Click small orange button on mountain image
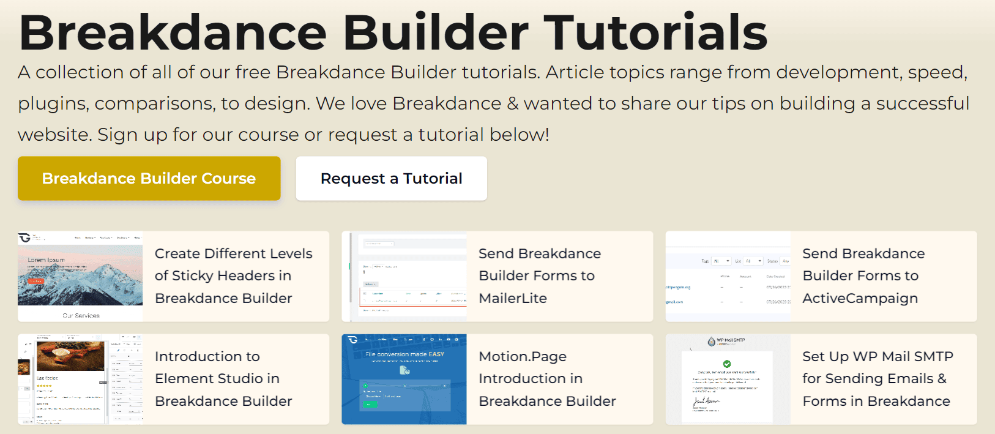Image resolution: width=995 pixels, height=434 pixels. [36, 281]
